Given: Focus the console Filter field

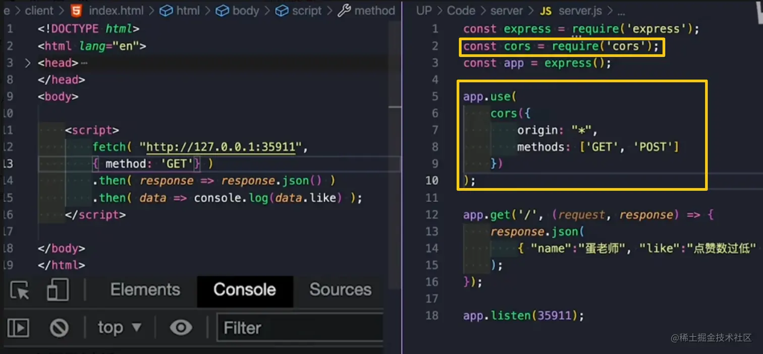Looking at the screenshot, I should click(300, 328).
